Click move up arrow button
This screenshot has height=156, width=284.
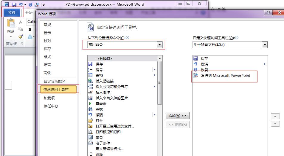[275, 116]
